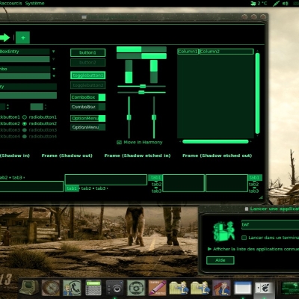Screen dimensions: 299x299
Task: Click the left vertical slider handle
Action: [x=129, y=117]
